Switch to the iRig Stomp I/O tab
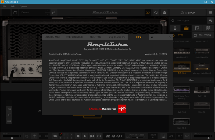Image resolution: width=215 pixels, height=140 pixels. pyautogui.click(x=117, y=37)
